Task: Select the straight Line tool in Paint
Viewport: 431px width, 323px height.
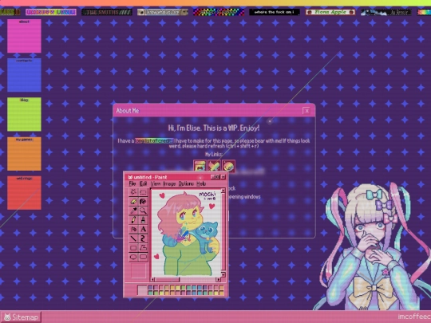Action: tap(133, 238)
